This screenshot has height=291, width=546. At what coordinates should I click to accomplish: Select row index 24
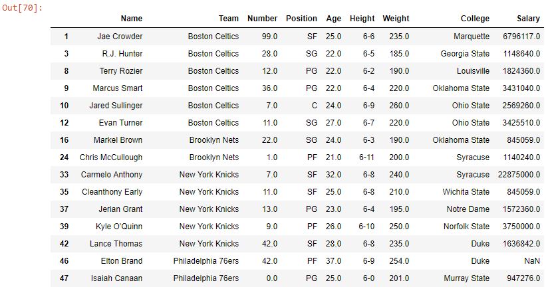pyautogui.click(x=64, y=157)
